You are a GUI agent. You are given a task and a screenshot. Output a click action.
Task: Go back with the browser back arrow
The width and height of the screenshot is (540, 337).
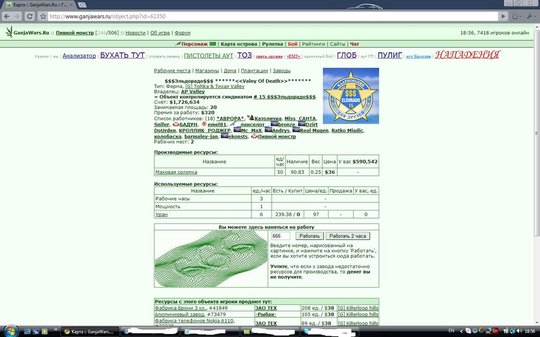click(6, 16)
